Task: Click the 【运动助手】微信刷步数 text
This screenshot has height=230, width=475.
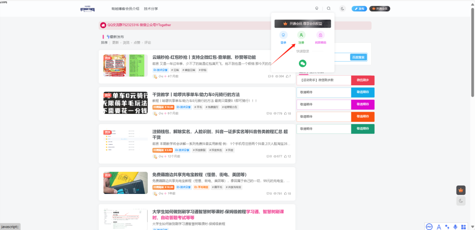Action: (317, 80)
